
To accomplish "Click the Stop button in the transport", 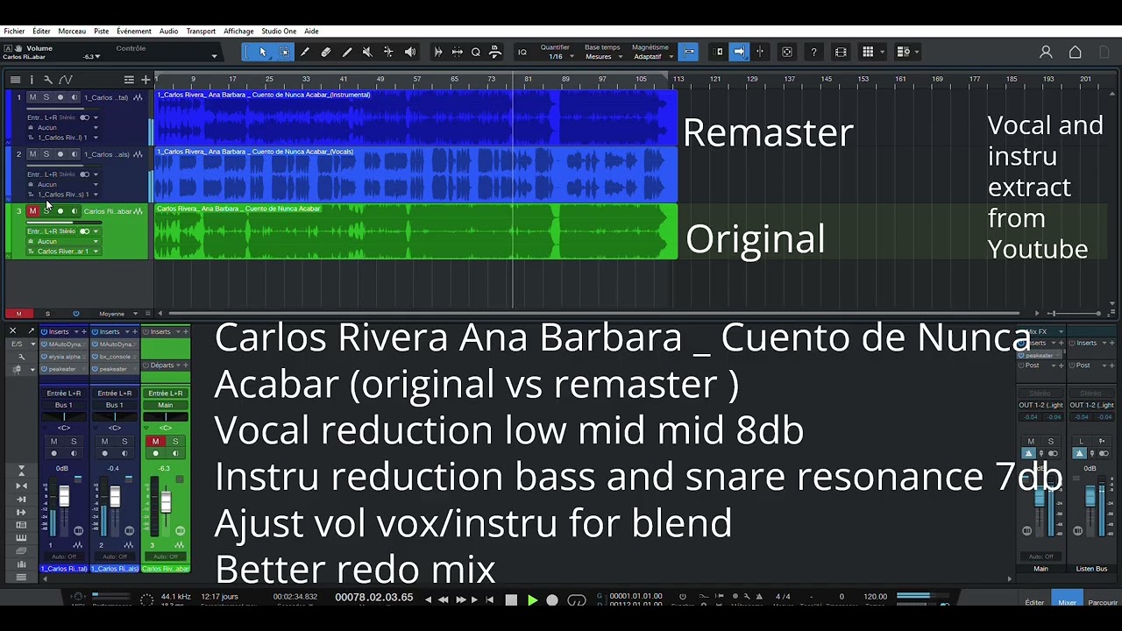I will (x=511, y=600).
